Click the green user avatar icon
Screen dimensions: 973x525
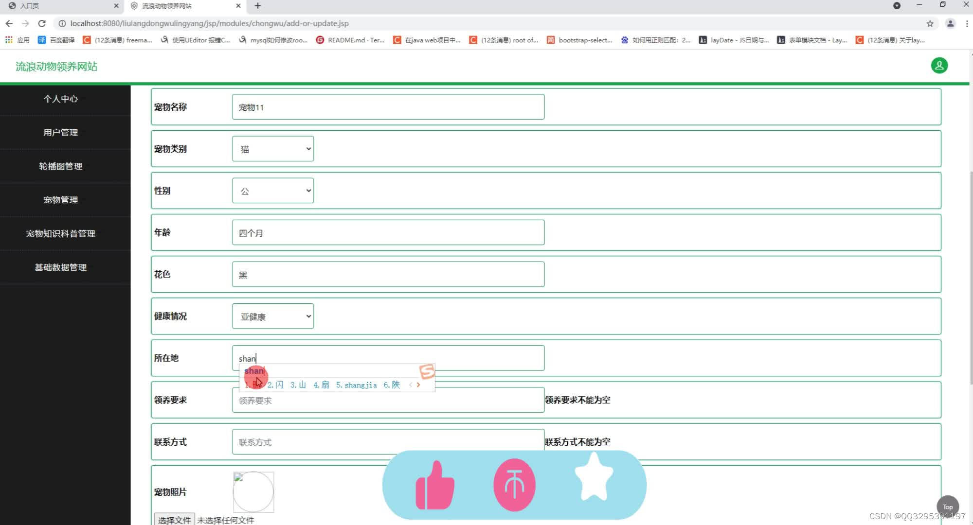point(939,65)
